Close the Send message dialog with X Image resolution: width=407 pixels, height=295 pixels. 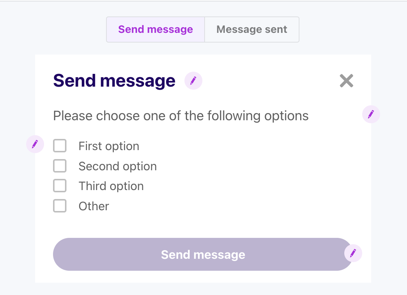point(346,81)
